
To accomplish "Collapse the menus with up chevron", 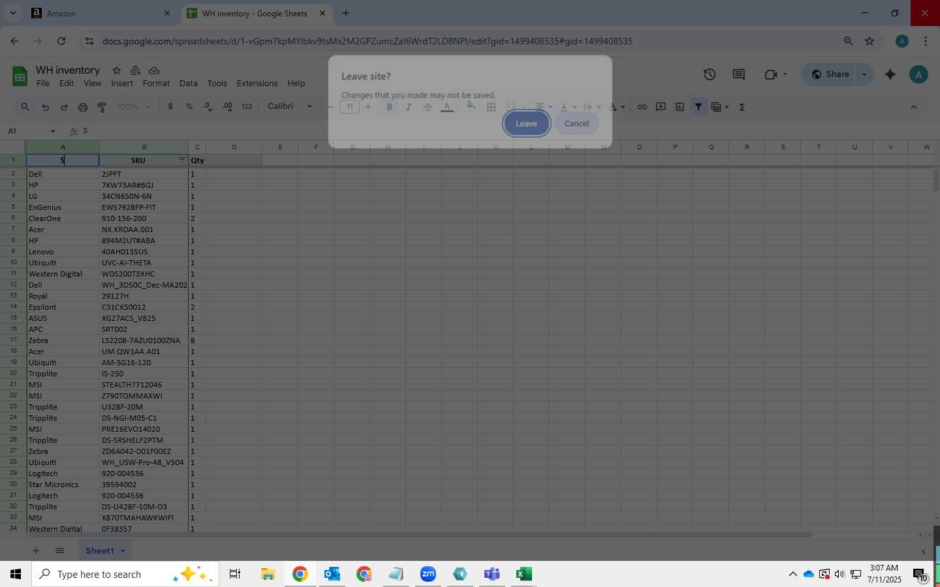I will [914, 107].
